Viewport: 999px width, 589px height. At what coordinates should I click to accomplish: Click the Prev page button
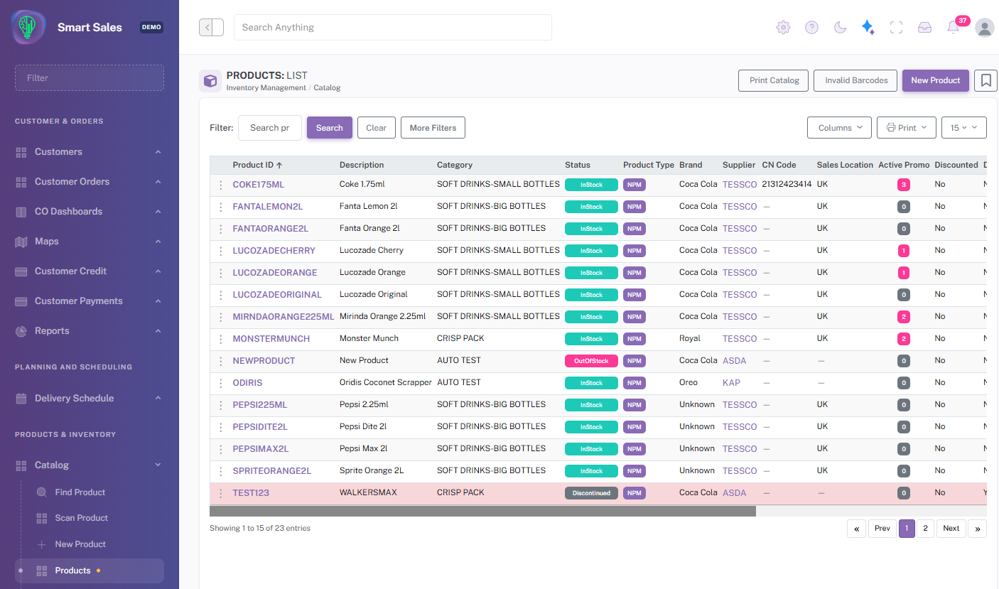[882, 529]
